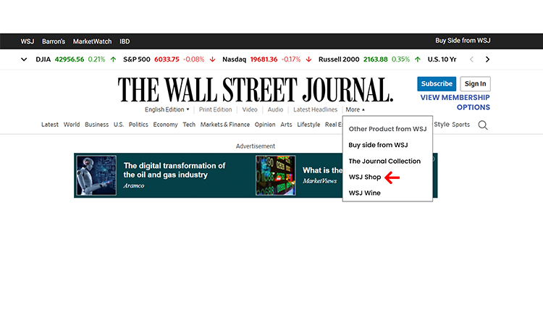Show next ticker items with right arrow

coord(487,59)
